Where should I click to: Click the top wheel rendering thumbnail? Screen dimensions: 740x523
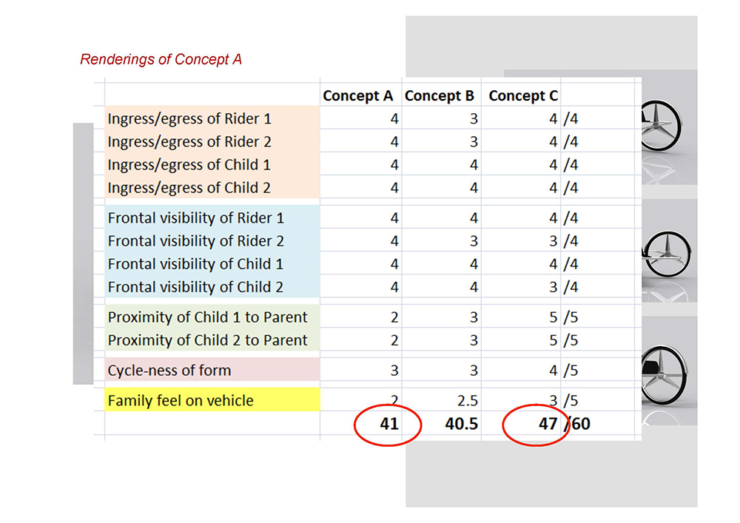(669, 127)
